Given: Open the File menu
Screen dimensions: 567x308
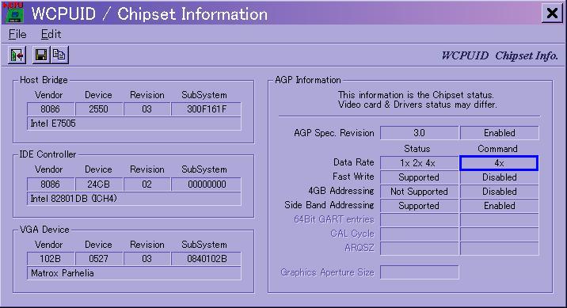Looking at the screenshot, I should 17,34.
